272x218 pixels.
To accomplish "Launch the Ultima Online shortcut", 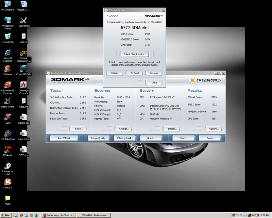I will coord(7,103).
